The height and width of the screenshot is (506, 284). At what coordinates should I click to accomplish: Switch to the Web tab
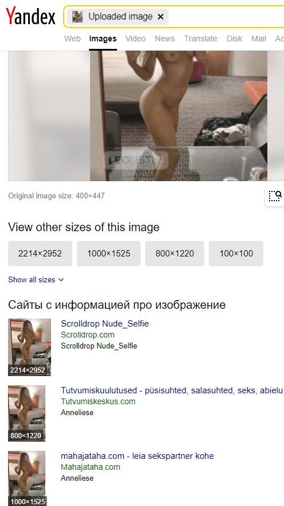(72, 39)
